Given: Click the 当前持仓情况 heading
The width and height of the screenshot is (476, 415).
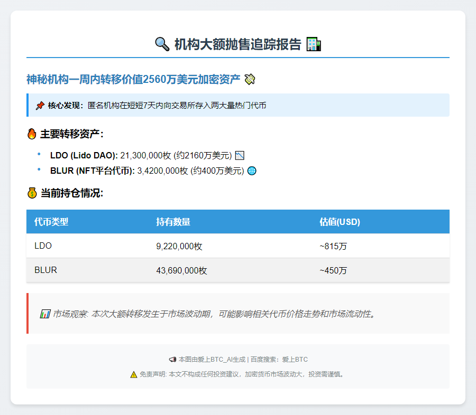Looking at the screenshot, I should click(72, 193).
